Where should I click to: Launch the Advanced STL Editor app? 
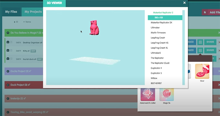tap(148, 94)
